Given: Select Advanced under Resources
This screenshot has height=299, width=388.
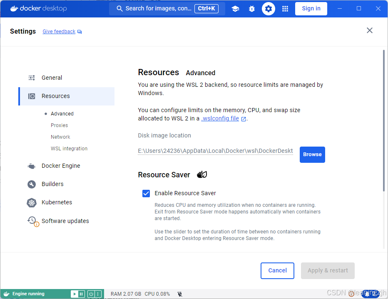Looking at the screenshot, I should click(62, 113).
